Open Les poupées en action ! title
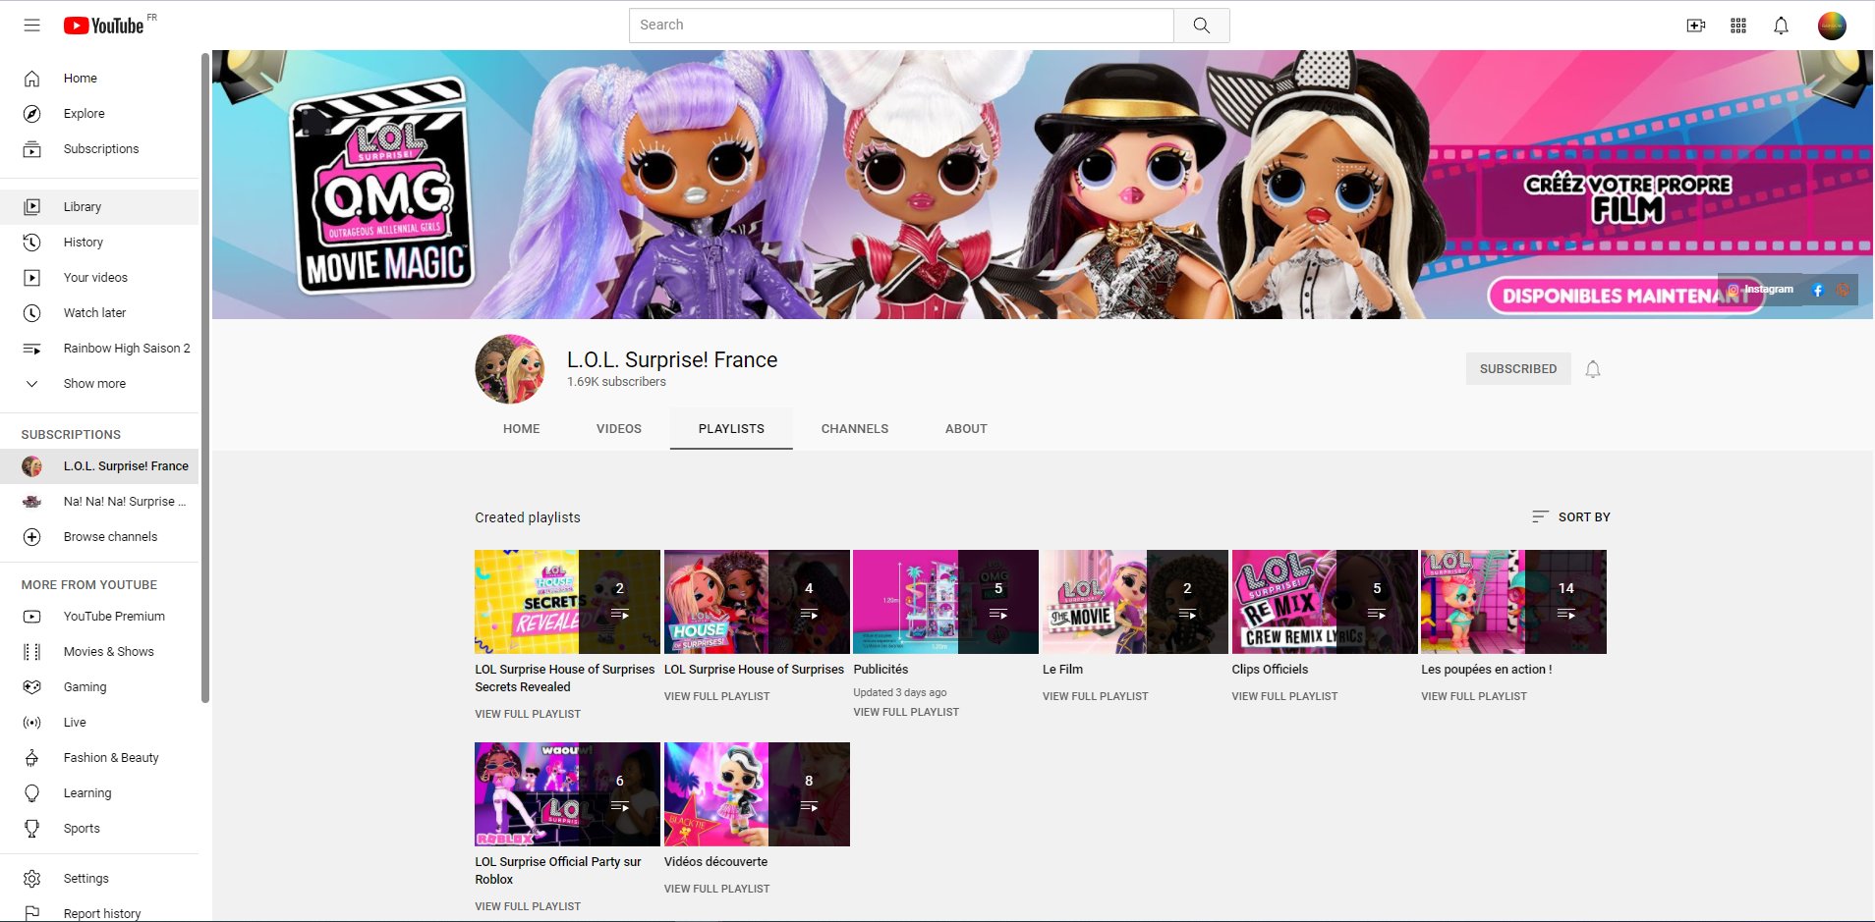Image resolution: width=1875 pixels, height=922 pixels. pyautogui.click(x=1486, y=670)
